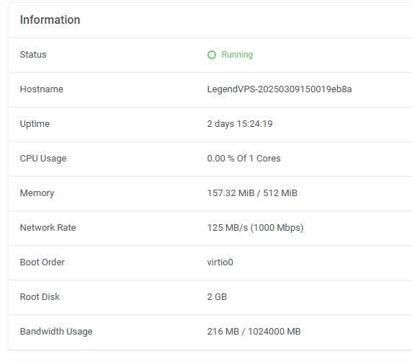Screen dimensions: 412x362
Task: Click the Root Disk label
Action: point(40,297)
